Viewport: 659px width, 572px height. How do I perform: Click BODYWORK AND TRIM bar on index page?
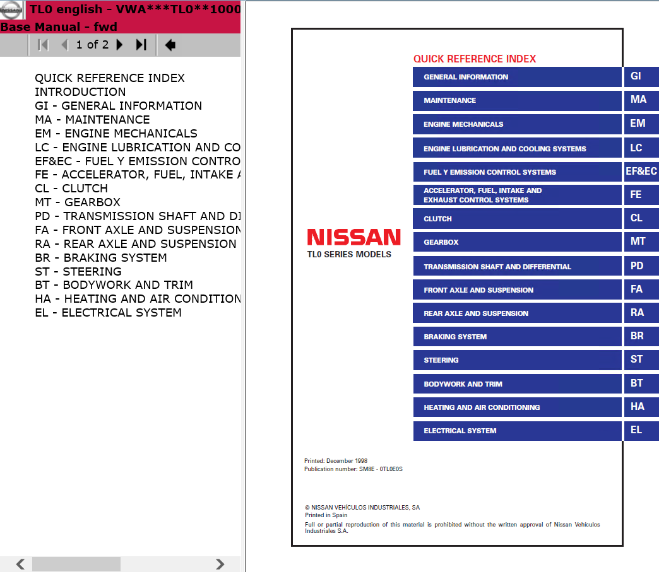tap(517, 384)
